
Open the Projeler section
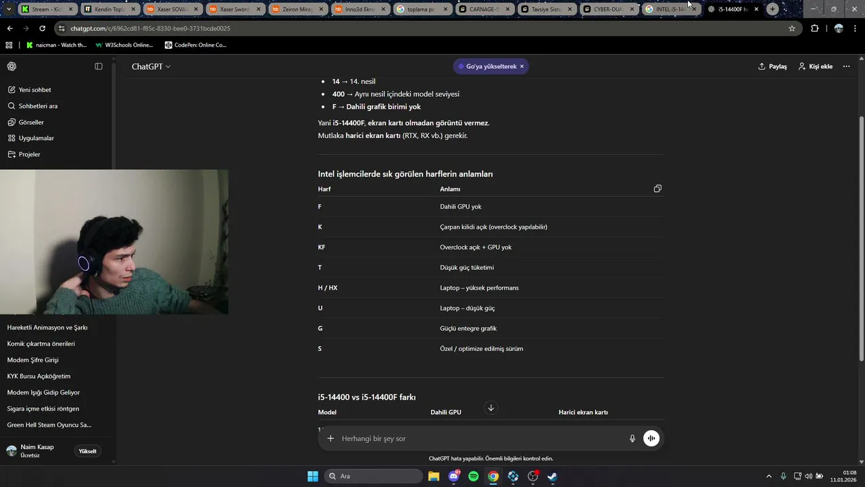(24, 154)
